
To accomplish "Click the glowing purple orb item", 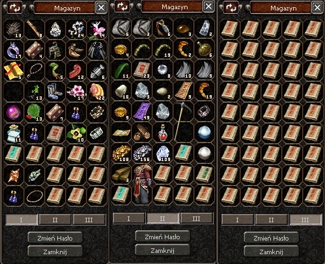I will coord(14,112).
